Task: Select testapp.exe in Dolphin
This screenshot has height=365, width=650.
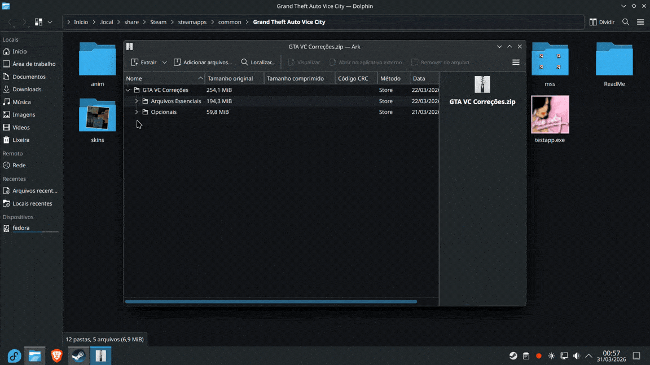Action: coord(550,119)
